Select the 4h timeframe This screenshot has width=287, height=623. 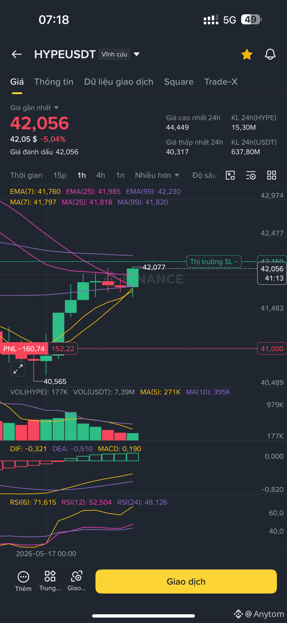tap(101, 175)
